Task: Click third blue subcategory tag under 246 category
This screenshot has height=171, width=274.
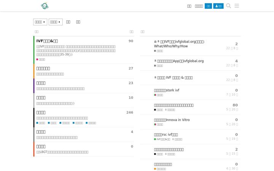Action: [x=64, y=123]
